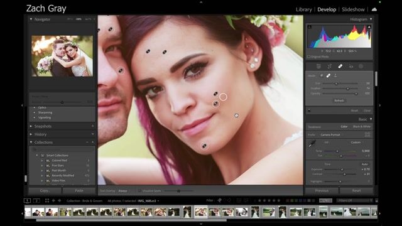Select the Crop overlay tool icon

coord(329,67)
